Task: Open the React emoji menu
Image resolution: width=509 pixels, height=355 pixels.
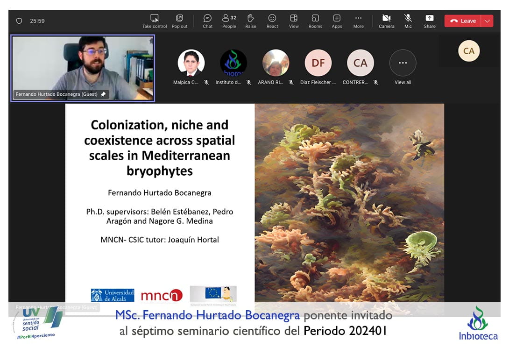Action: (272, 19)
